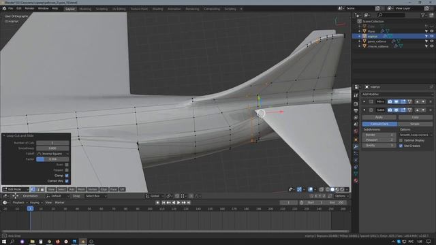Image resolution: width=436 pixels, height=245 pixels.
Task: Click modifier Copy button
Action: coord(415,117)
